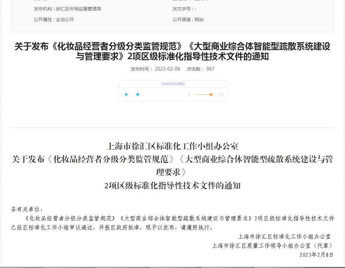Viewport: 345px width, 268px height.
Task: Click the heading 上海市徐汇区标准化工作小组办公室
Action: [x=172, y=146]
